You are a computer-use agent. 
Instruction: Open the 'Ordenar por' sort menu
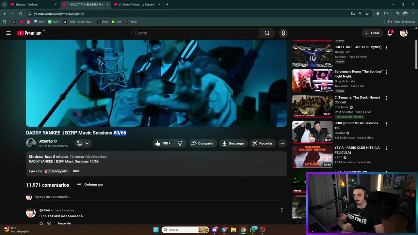(x=90, y=185)
